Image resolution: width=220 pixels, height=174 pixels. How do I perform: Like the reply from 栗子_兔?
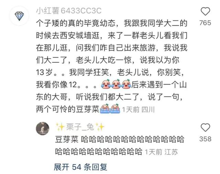pos(206,127)
